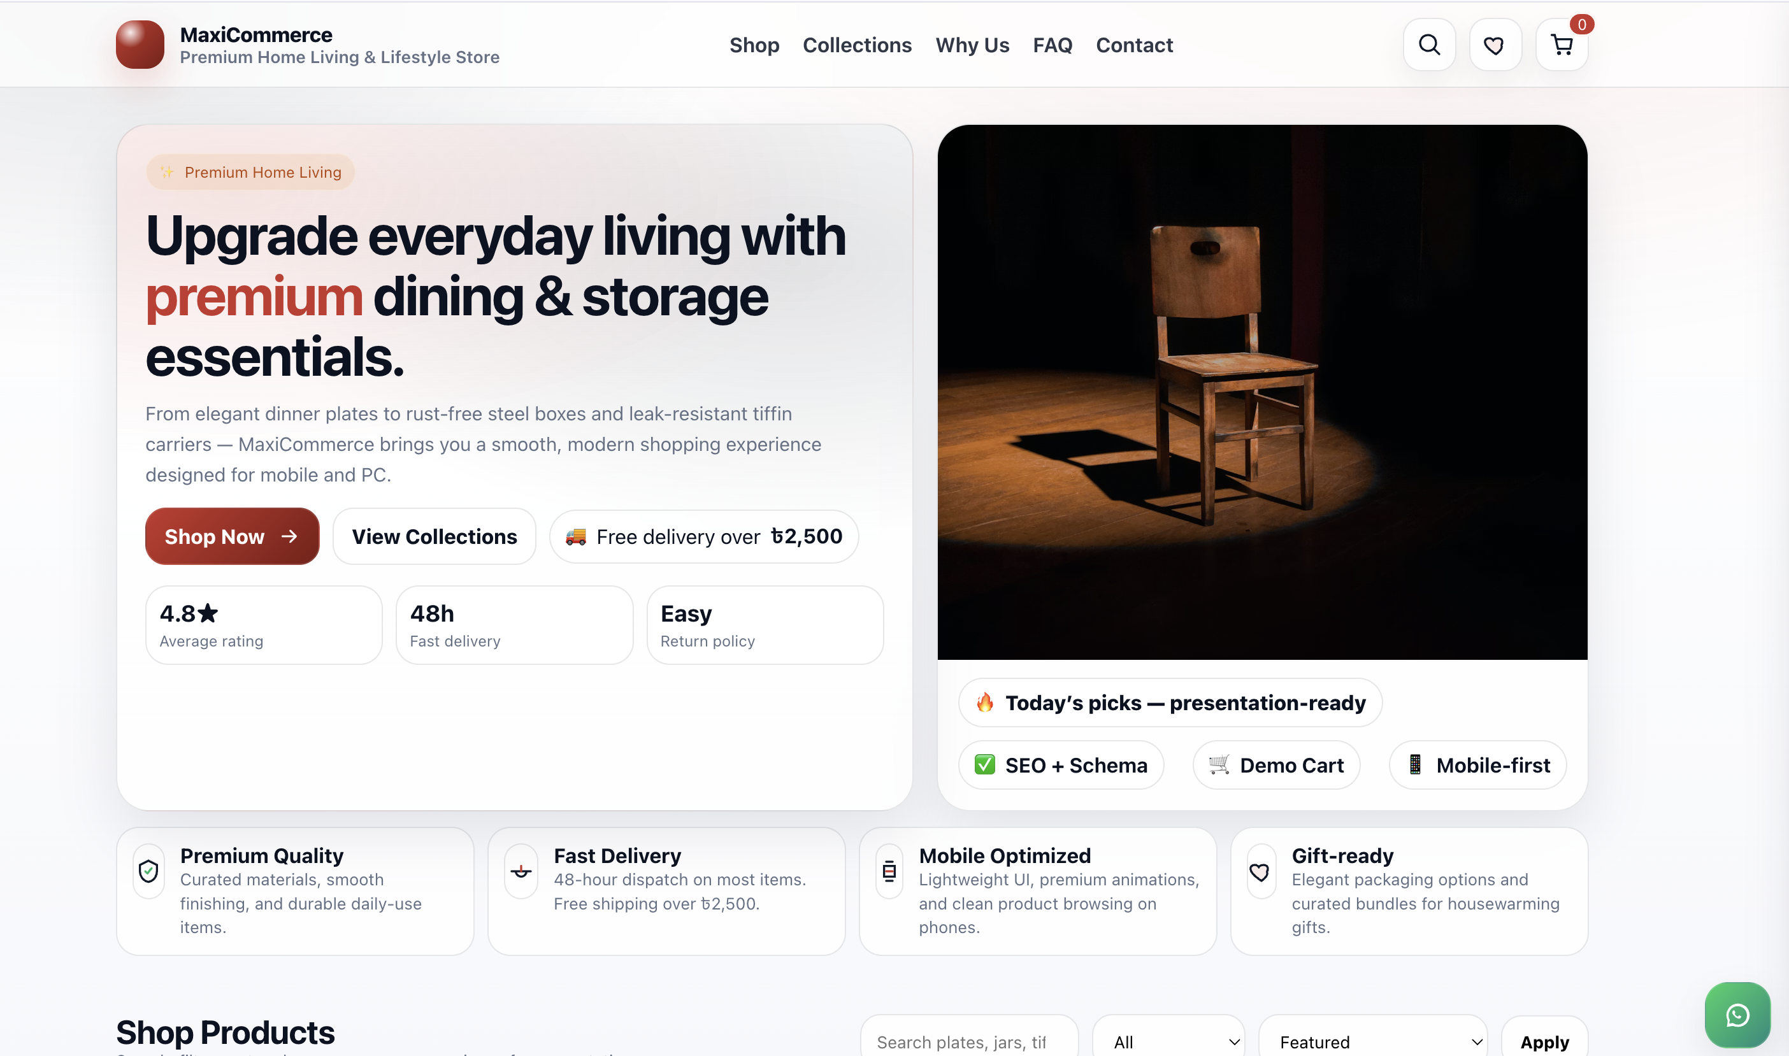Click the phone emoji in Mobile-first
This screenshot has height=1056, width=1789.
tap(1416, 764)
